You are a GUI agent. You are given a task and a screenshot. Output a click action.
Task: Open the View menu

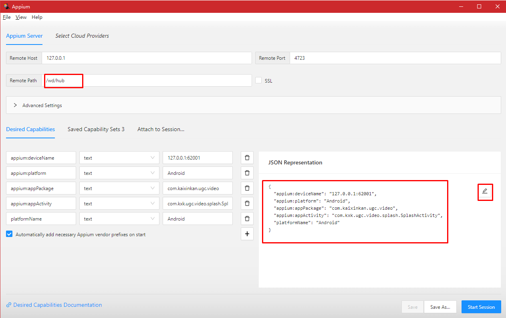[21, 17]
